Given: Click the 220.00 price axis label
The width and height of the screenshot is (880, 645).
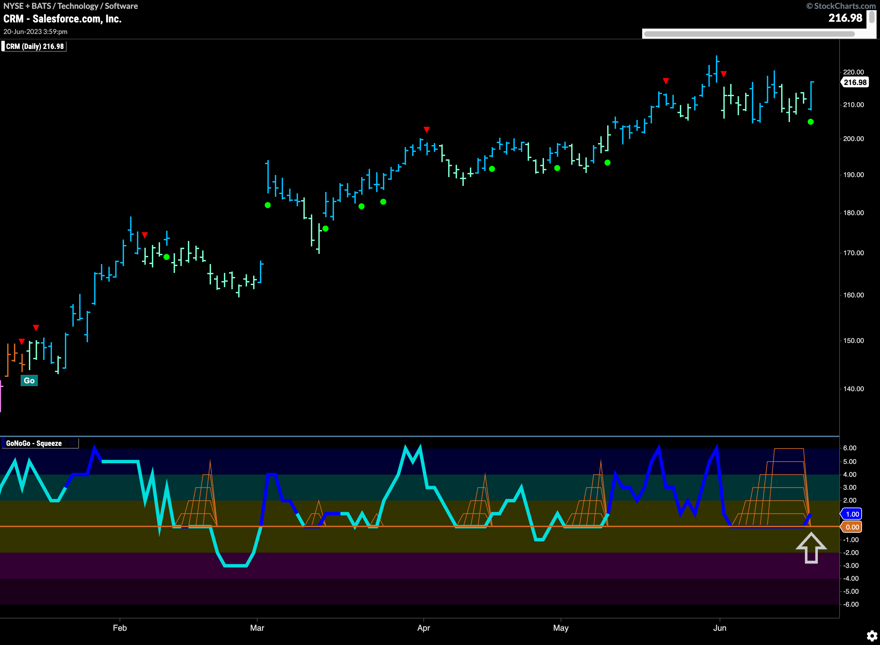Looking at the screenshot, I should click(x=853, y=72).
